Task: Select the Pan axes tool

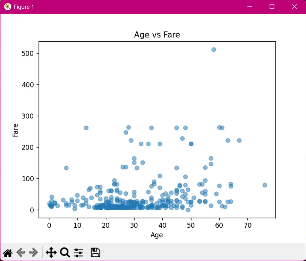Action: [51, 252]
